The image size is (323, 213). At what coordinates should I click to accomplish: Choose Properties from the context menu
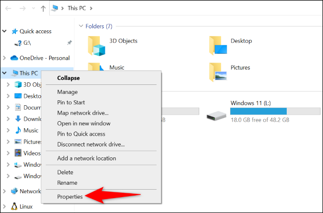tap(70, 197)
